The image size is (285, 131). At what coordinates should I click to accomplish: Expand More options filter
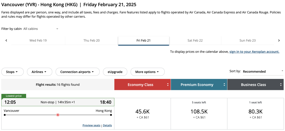148,72
